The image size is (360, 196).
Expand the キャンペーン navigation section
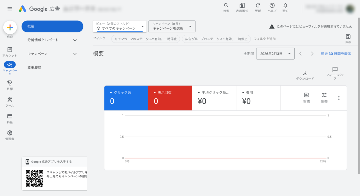[x=75, y=54]
